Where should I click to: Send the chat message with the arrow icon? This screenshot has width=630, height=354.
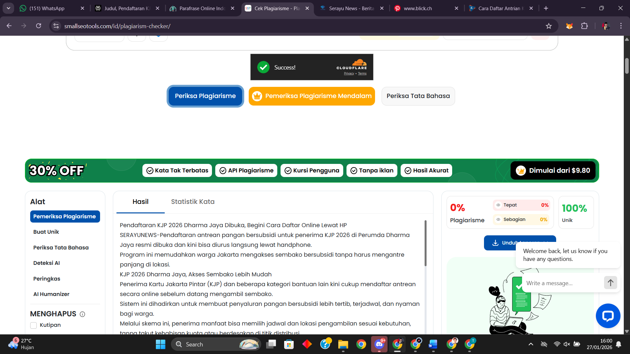tap(610, 283)
